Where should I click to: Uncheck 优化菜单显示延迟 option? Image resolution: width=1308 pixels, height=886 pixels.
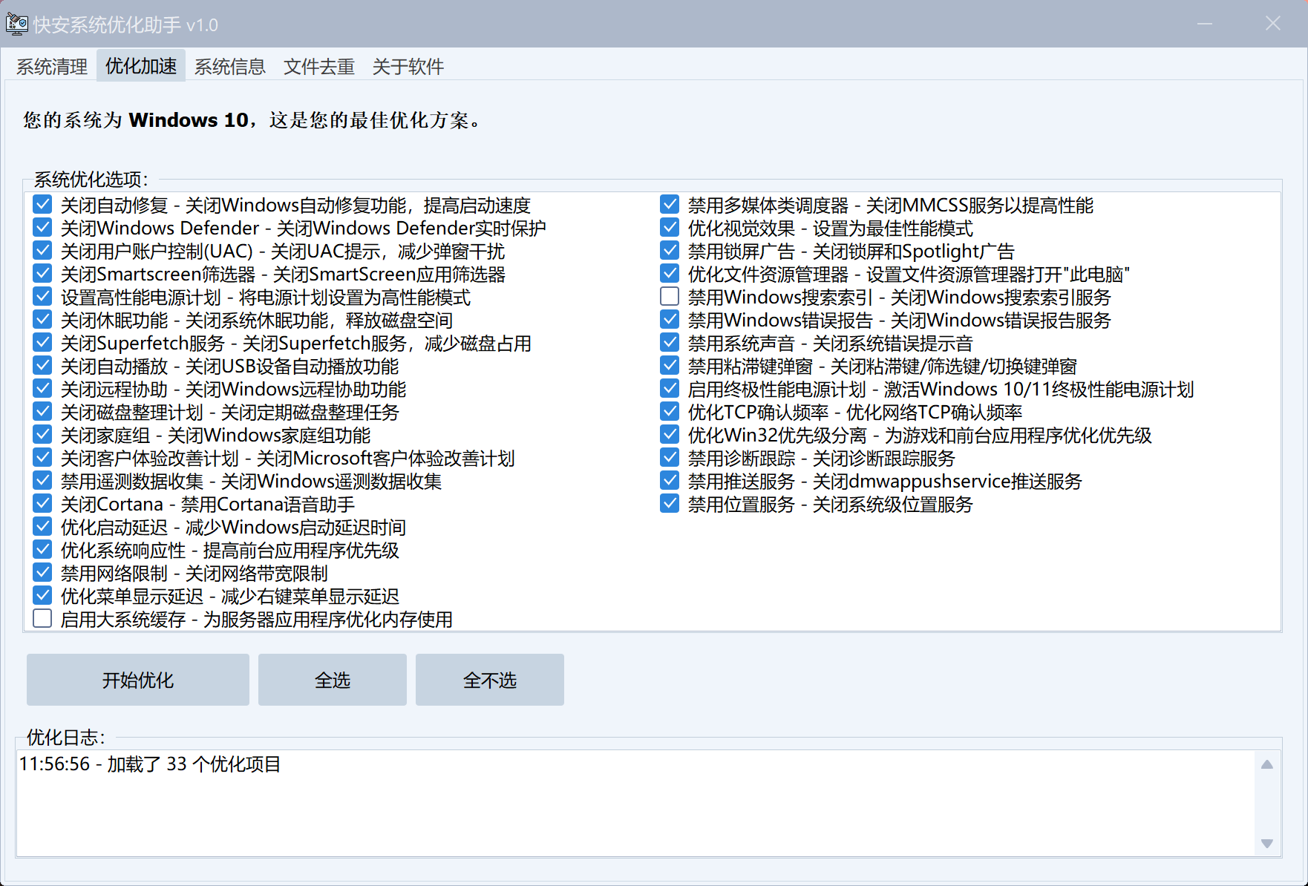click(x=43, y=596)
